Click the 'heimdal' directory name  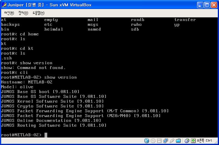54,29
